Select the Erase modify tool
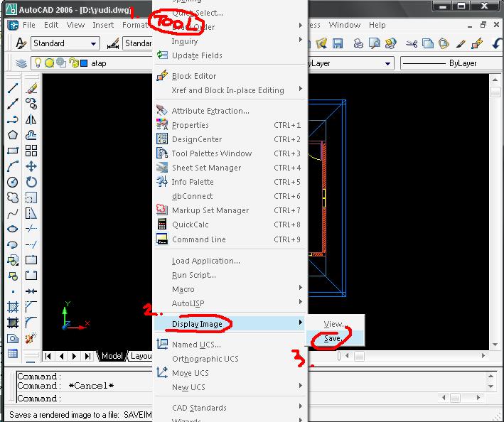Image resolution: width=504 pixels, height=422 pixels. (x=31, y=88)
